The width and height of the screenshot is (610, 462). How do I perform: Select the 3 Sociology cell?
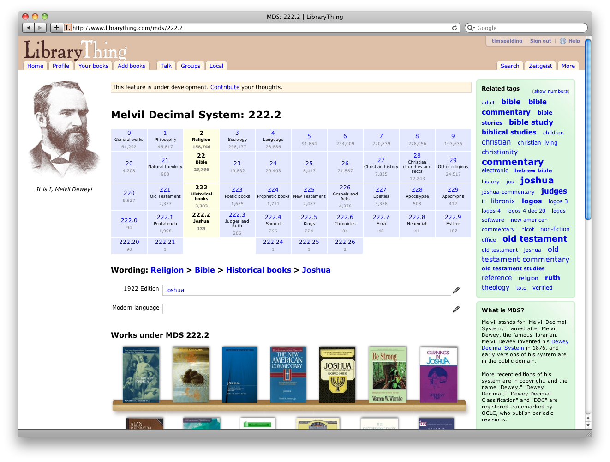coord(237,140)
